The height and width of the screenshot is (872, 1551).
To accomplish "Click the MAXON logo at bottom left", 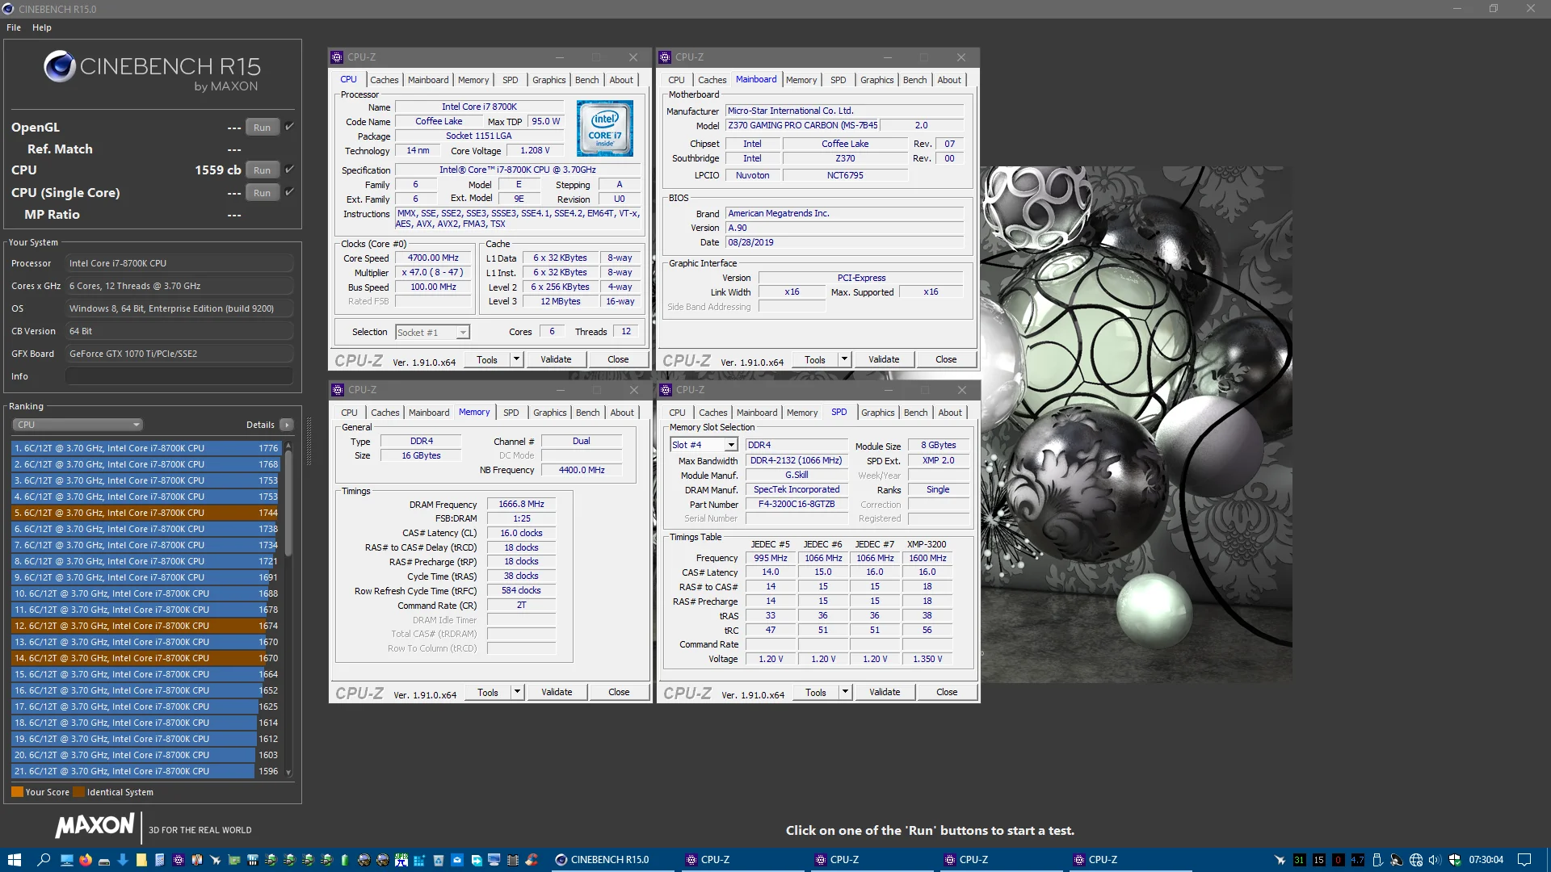I will 95,825.
